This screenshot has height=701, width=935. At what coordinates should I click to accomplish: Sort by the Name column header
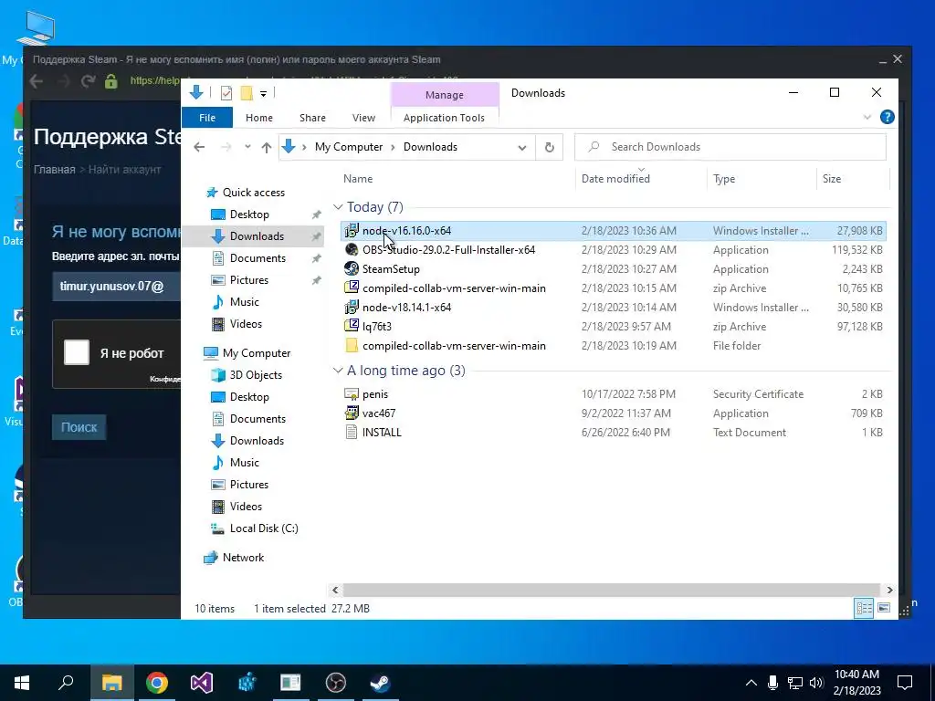pyautogui.click(x=358, y=179)
